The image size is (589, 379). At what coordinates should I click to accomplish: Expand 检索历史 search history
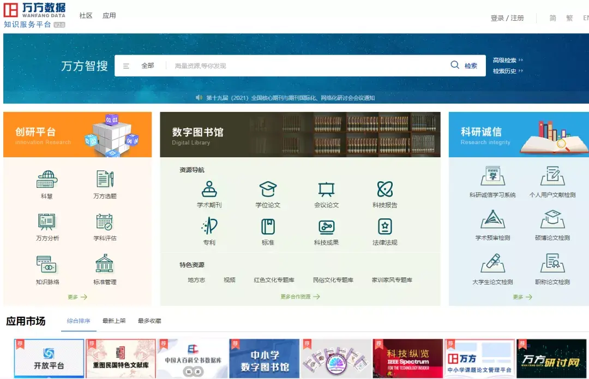508,71
